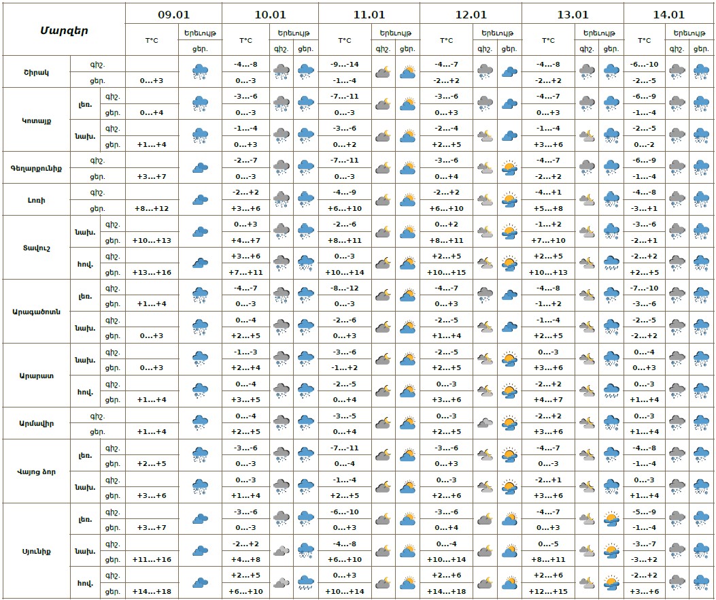The width and height of the screenshot is (716, 600).
Task: Click the Տավուշ region label
Action: [37, 248]
